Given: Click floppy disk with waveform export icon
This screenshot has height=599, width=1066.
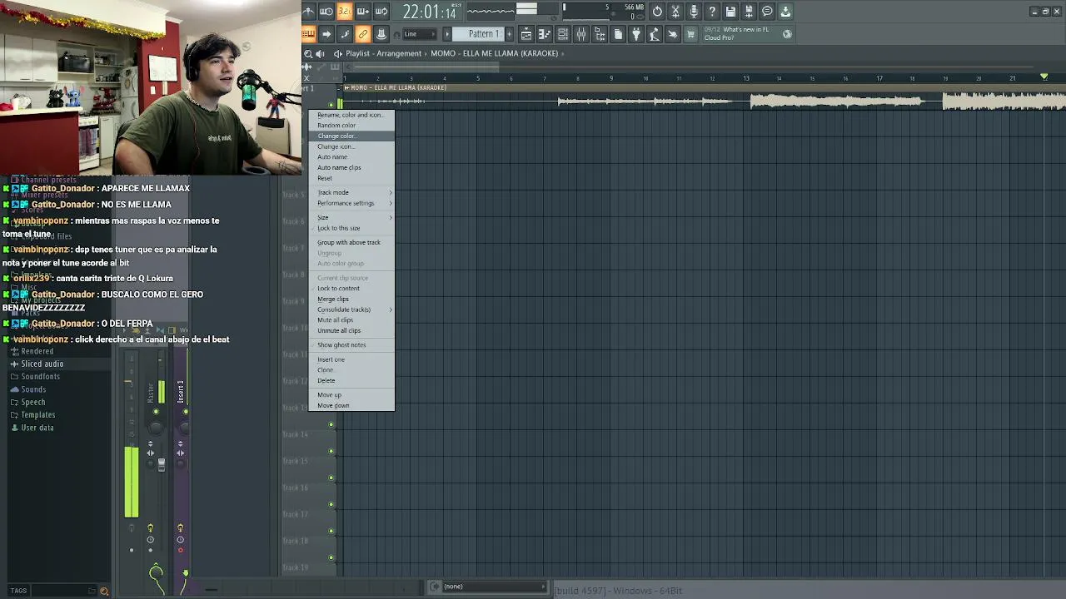Looking at the screenshot, I should point(749,12).
